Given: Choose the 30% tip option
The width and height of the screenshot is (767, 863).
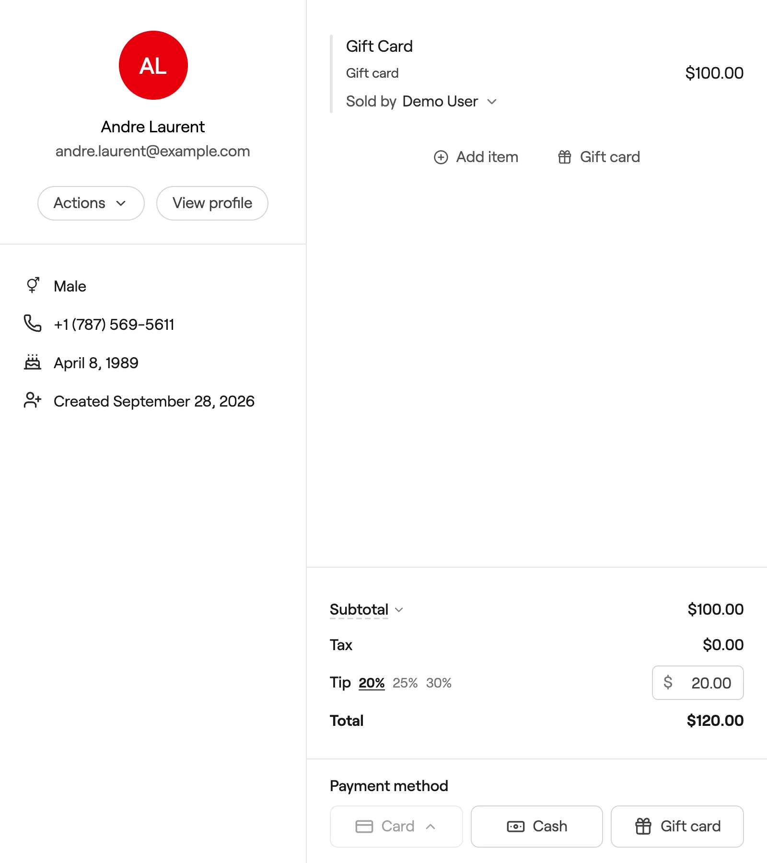Looking at the screenshot, I should pos(439,683).
